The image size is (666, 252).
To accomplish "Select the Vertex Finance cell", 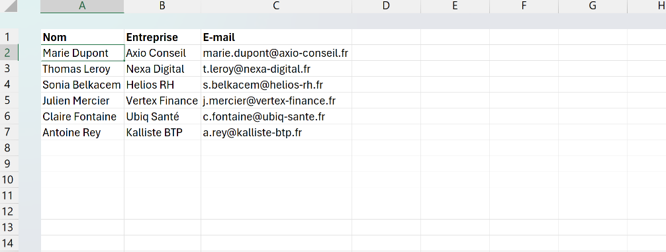I will tap(163, 101).
